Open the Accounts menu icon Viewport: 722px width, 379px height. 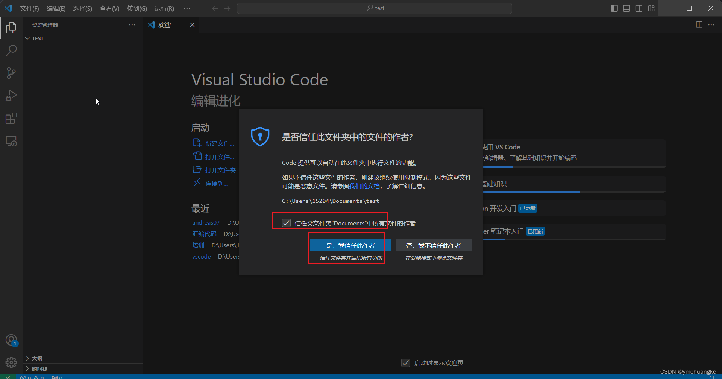tap(11, 340)
